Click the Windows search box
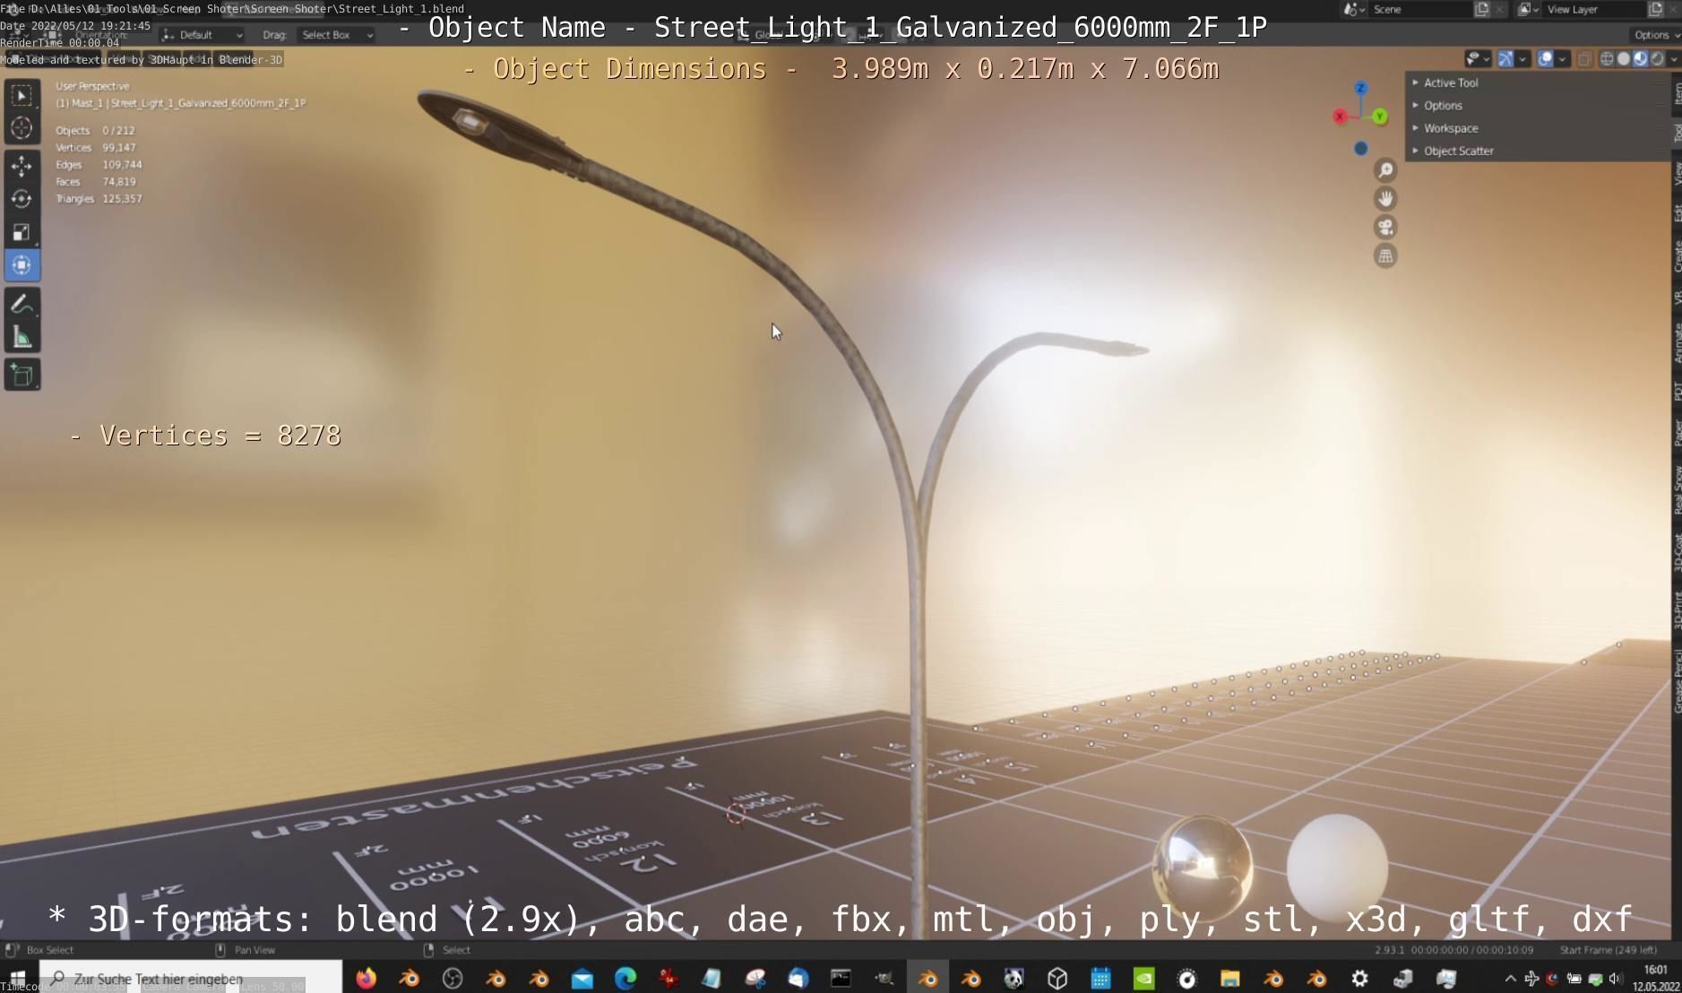Image resolution: width=1682 pixels, height=993 pixels. tap(190, 979)
